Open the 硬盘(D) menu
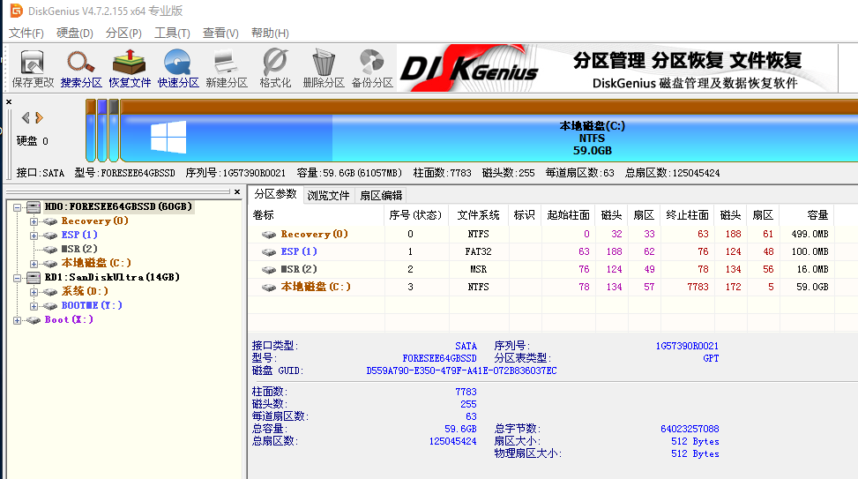This screenshot has height=479, width=858. tap(75, 33)
